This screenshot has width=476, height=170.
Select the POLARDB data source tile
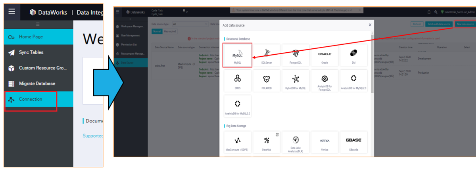[x=267, y=81]
